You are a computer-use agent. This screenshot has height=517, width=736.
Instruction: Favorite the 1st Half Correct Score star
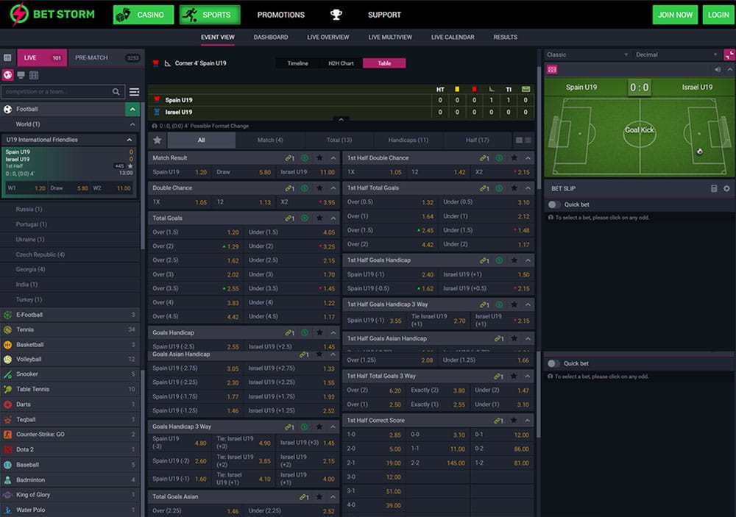[514, 421]
